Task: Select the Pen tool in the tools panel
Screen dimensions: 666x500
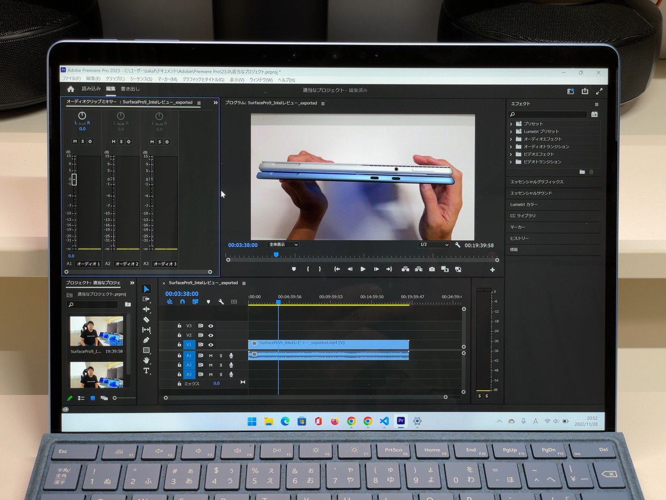Action: click(146, 340)
